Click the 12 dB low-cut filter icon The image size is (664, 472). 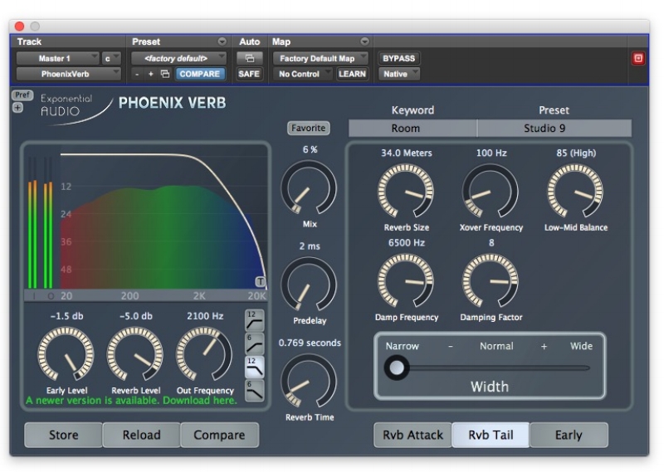(x=255, y=320)
